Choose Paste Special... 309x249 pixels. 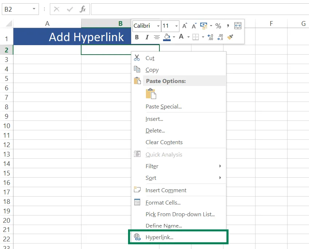pos(179,106)
